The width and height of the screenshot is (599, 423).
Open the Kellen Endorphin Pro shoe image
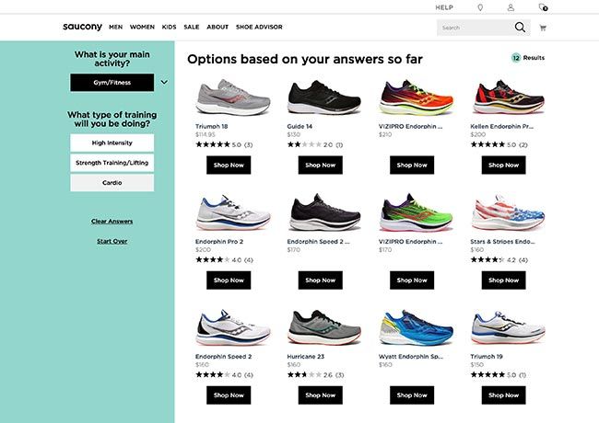pos(508,97)
